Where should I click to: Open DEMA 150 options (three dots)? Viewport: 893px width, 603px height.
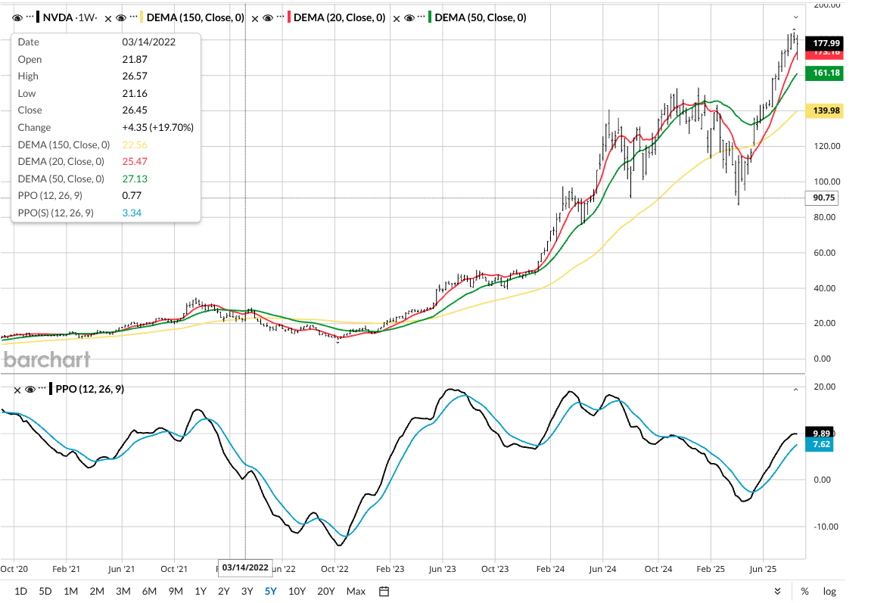[x=133, y=17]
